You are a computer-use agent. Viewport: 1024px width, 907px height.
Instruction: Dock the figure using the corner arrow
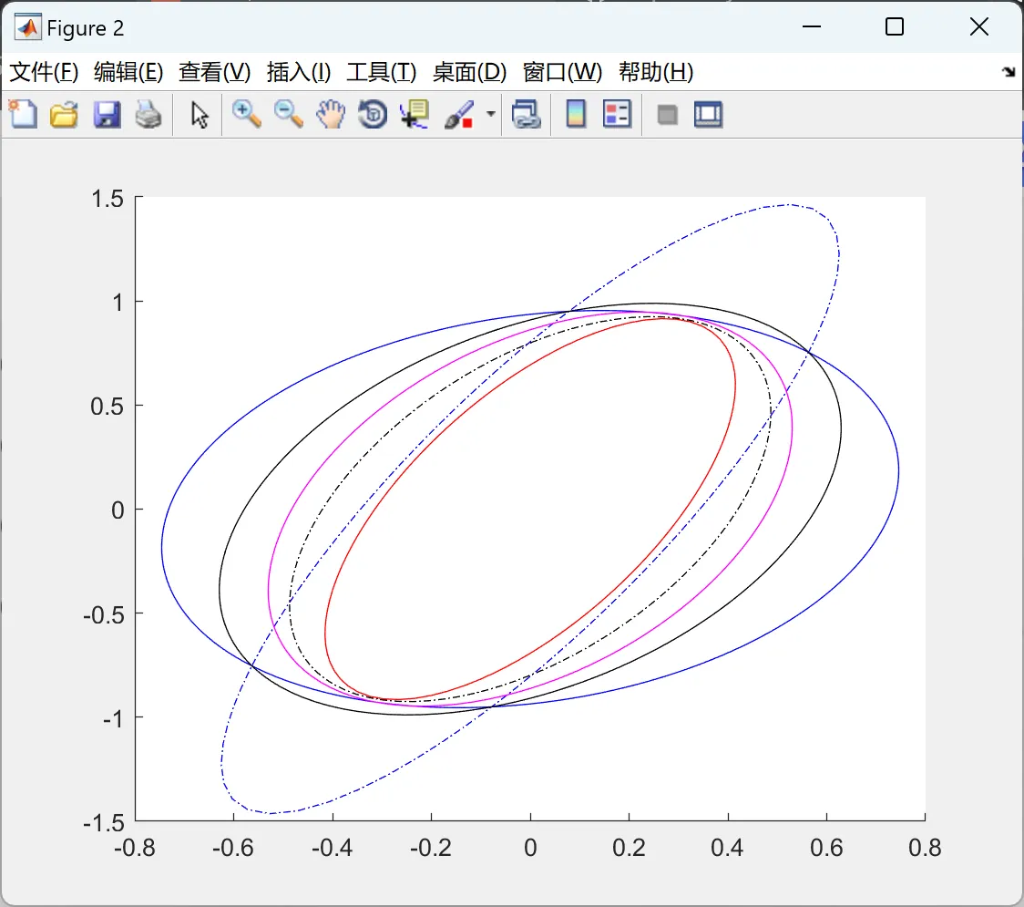pyautogui.click(x=1009, y=72)
